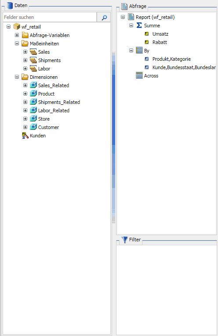
Task: Click the Umsatz measure field icon
Action: click(147, 33)
